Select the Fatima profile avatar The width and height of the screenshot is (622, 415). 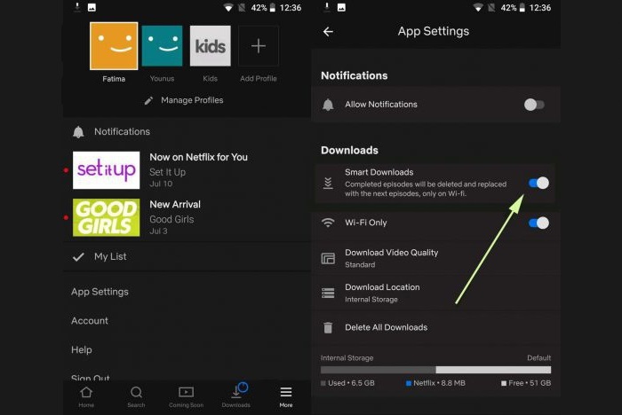(114, 46)
